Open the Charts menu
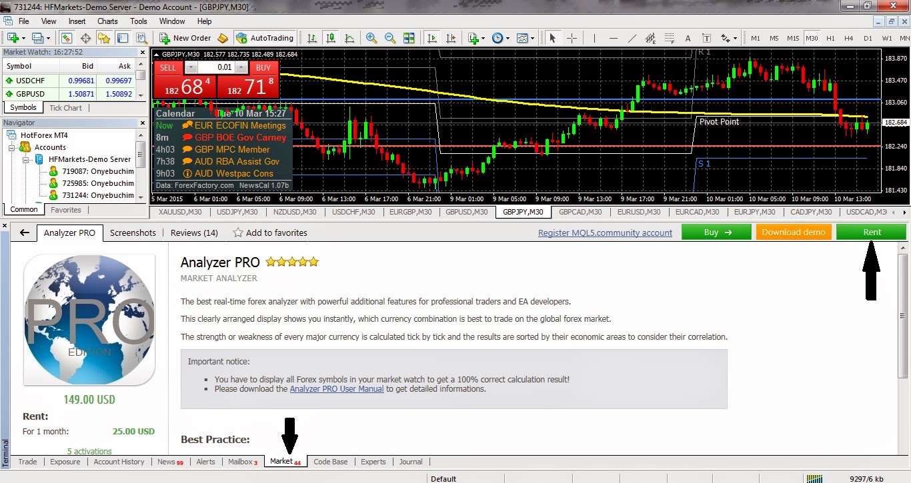The height and width of the screenshot is (483, 911). pyautogui.click(x=107, y=21)
